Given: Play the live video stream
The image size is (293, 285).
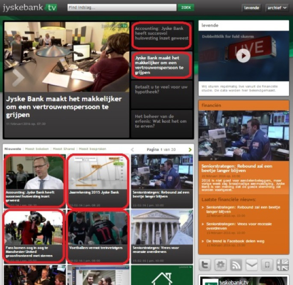Looking at the screenshot, I should (243, 55).
